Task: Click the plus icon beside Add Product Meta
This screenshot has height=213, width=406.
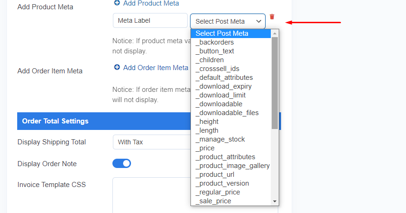Action: (x=117, y=3)
